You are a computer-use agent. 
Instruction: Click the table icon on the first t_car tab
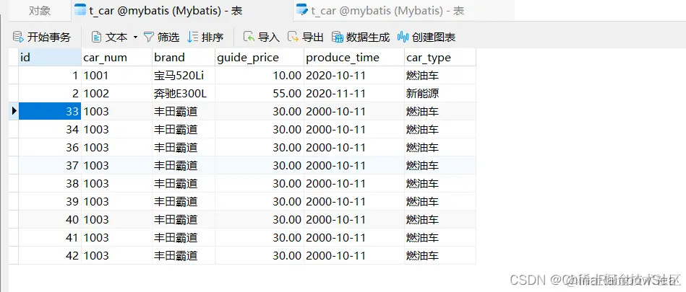80,9
